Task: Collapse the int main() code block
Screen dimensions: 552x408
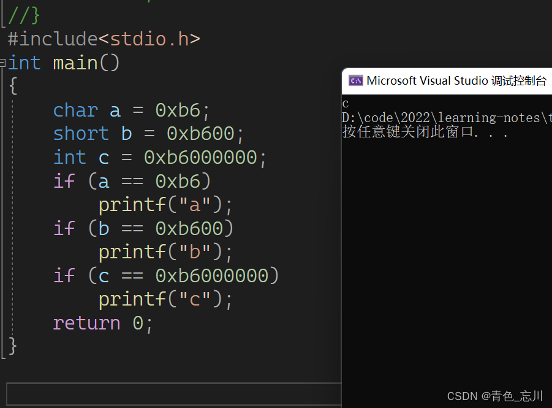Action: pos(3,63)
